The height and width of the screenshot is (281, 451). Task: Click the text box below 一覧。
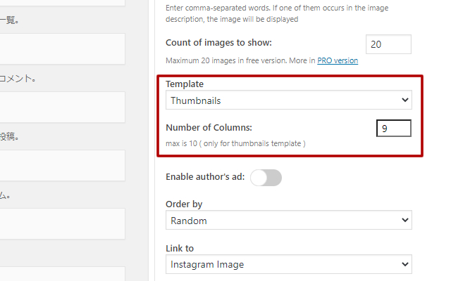[x=62, y=48]
